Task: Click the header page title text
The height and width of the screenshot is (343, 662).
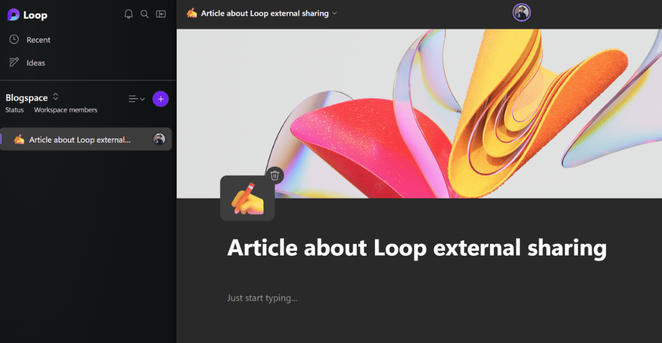Action: (264, 13)
